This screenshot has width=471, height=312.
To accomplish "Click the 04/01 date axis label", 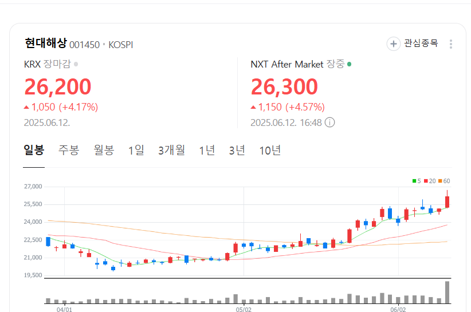I will pos(64,309).
